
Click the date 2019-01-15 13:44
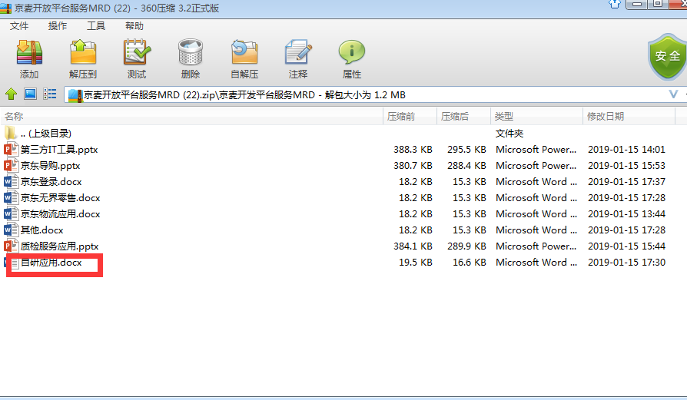point(626,213)
